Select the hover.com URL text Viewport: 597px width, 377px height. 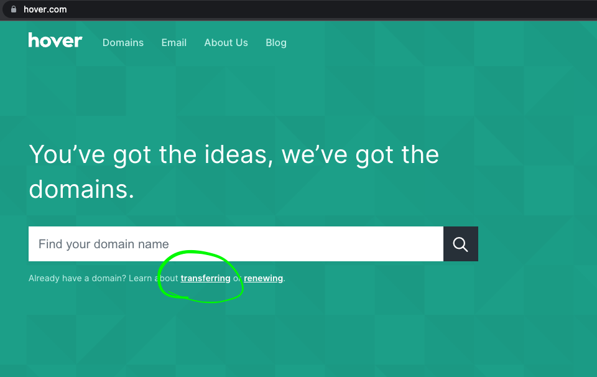click(x=45, y=9)
